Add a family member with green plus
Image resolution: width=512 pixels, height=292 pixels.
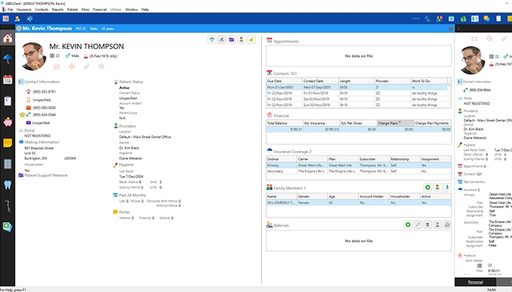[x=426, y=188]
